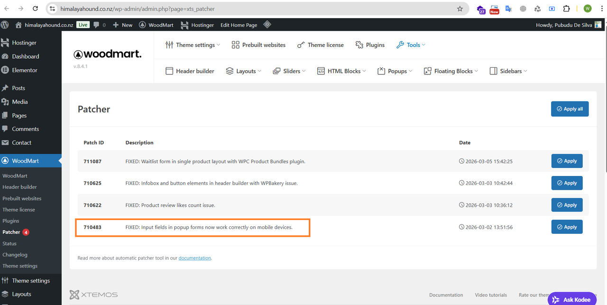Open the New content menu in the admin bar
The width and height of the screenshot is (607, 305).
[x=122, y=25]
